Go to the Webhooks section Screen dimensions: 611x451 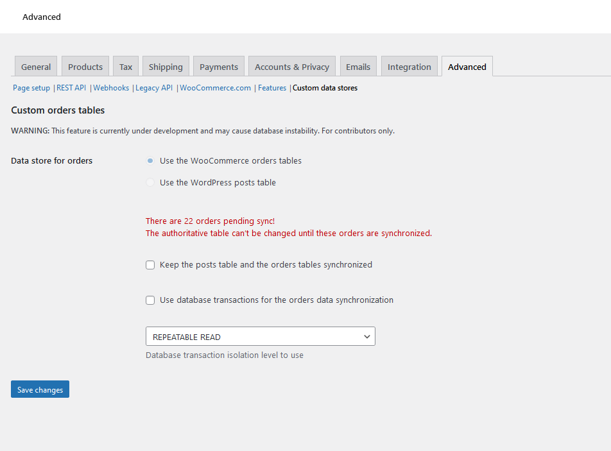point(110,87)
